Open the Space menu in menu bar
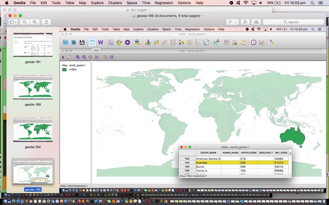This screenshot has height=205, width=329. (132, 3)
